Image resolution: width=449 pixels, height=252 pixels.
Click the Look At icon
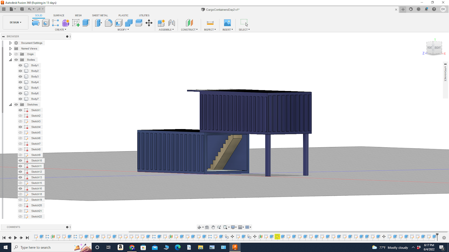(x=207, y=227)
